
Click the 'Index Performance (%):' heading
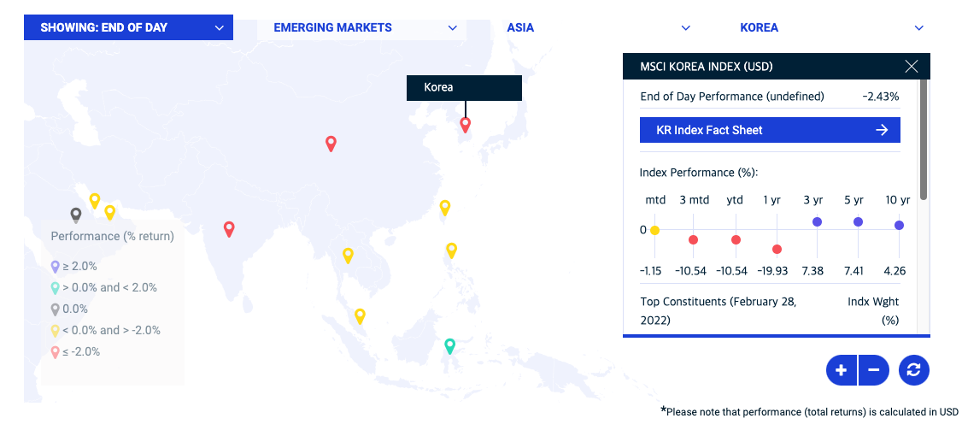click(699, 173)
